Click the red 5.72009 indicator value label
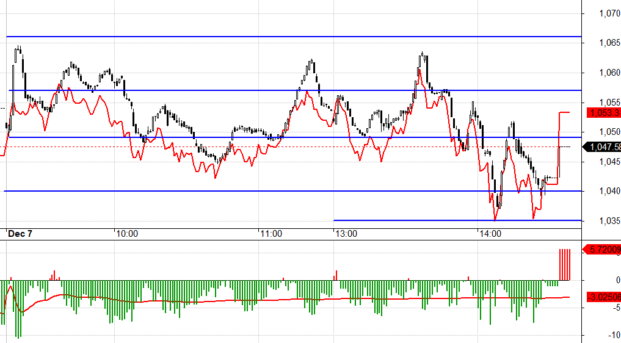 point(603,250)
